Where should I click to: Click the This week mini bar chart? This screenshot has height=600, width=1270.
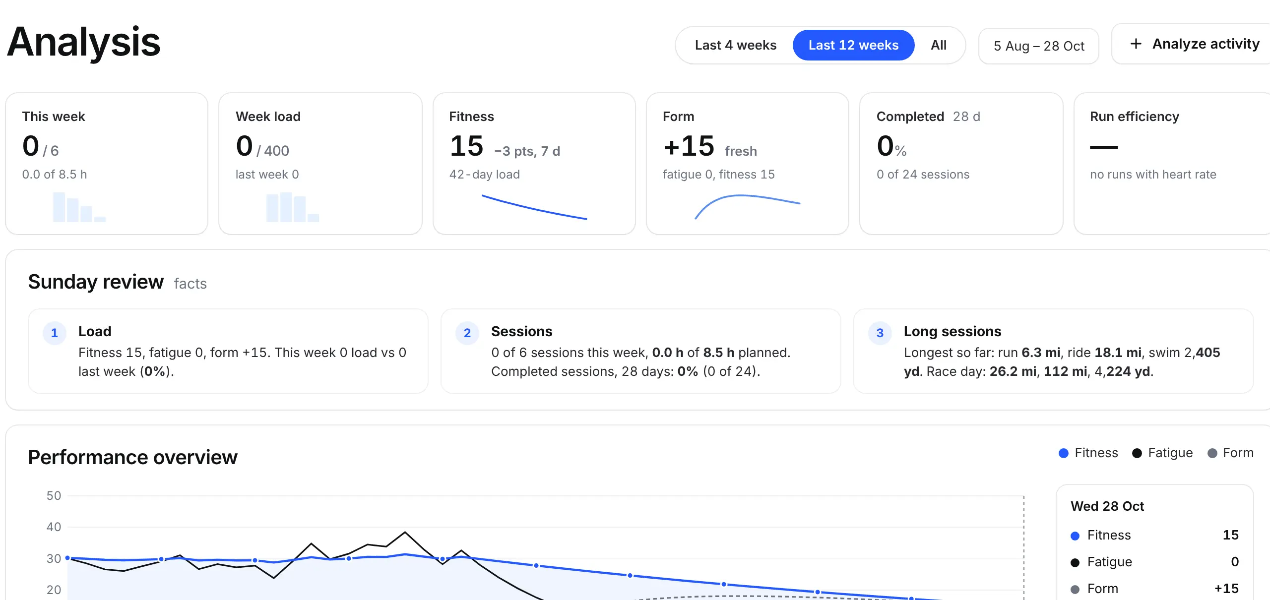click(79, 207)
